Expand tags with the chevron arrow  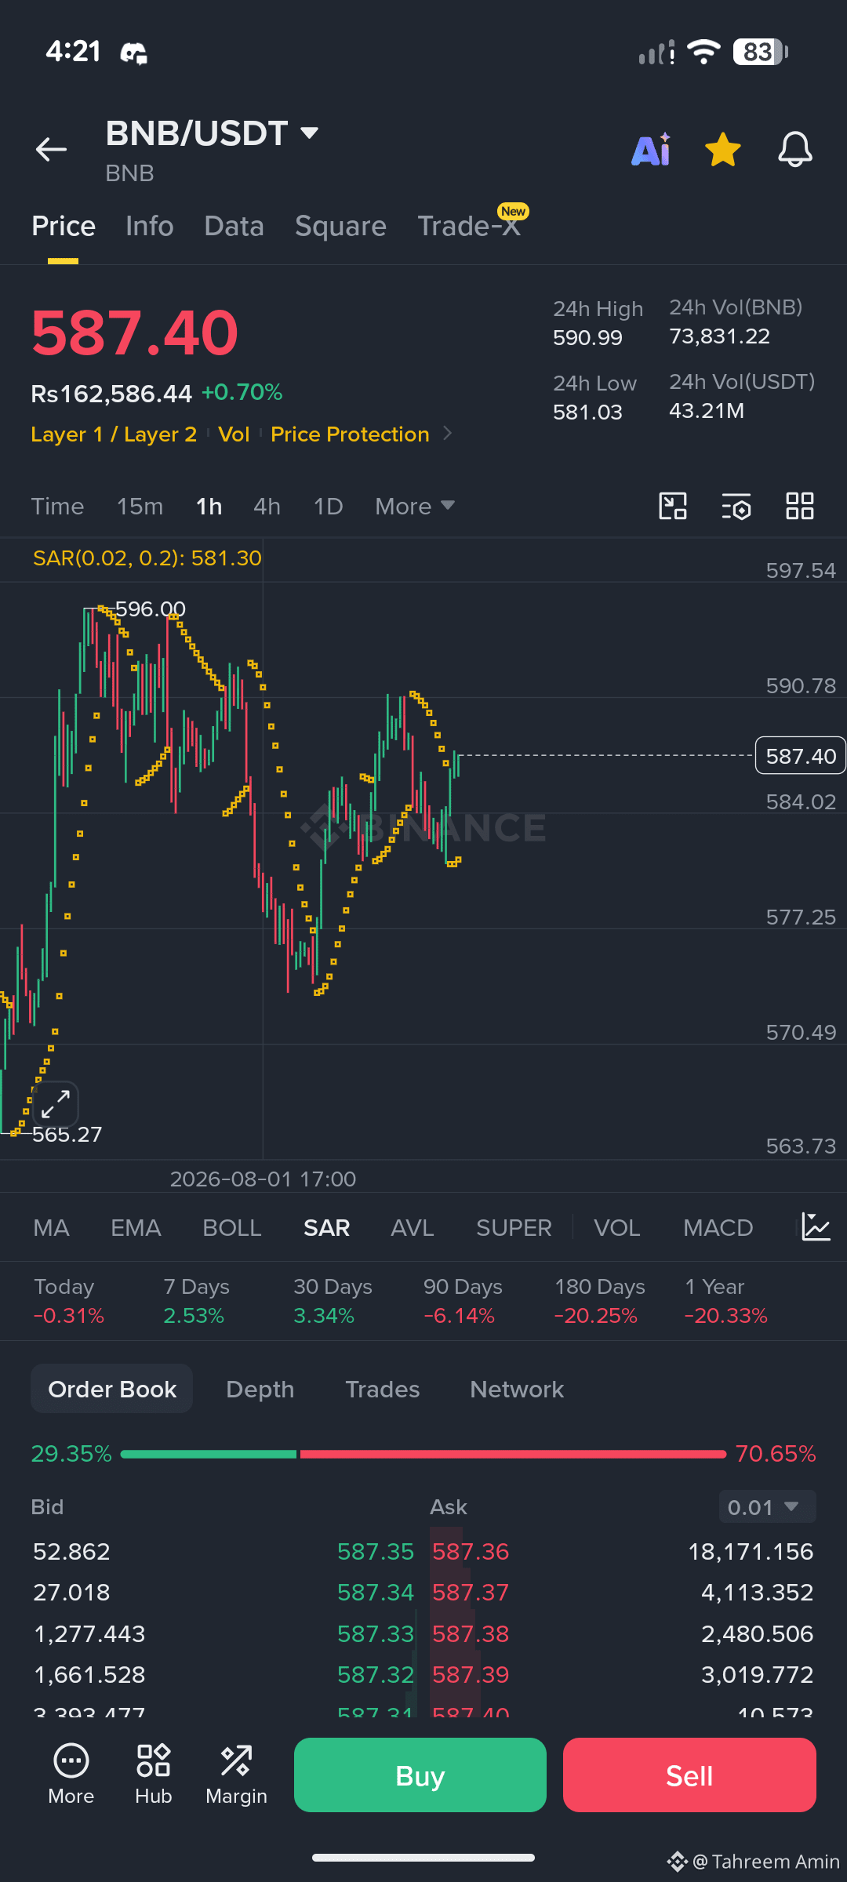(x=448, y=433)
